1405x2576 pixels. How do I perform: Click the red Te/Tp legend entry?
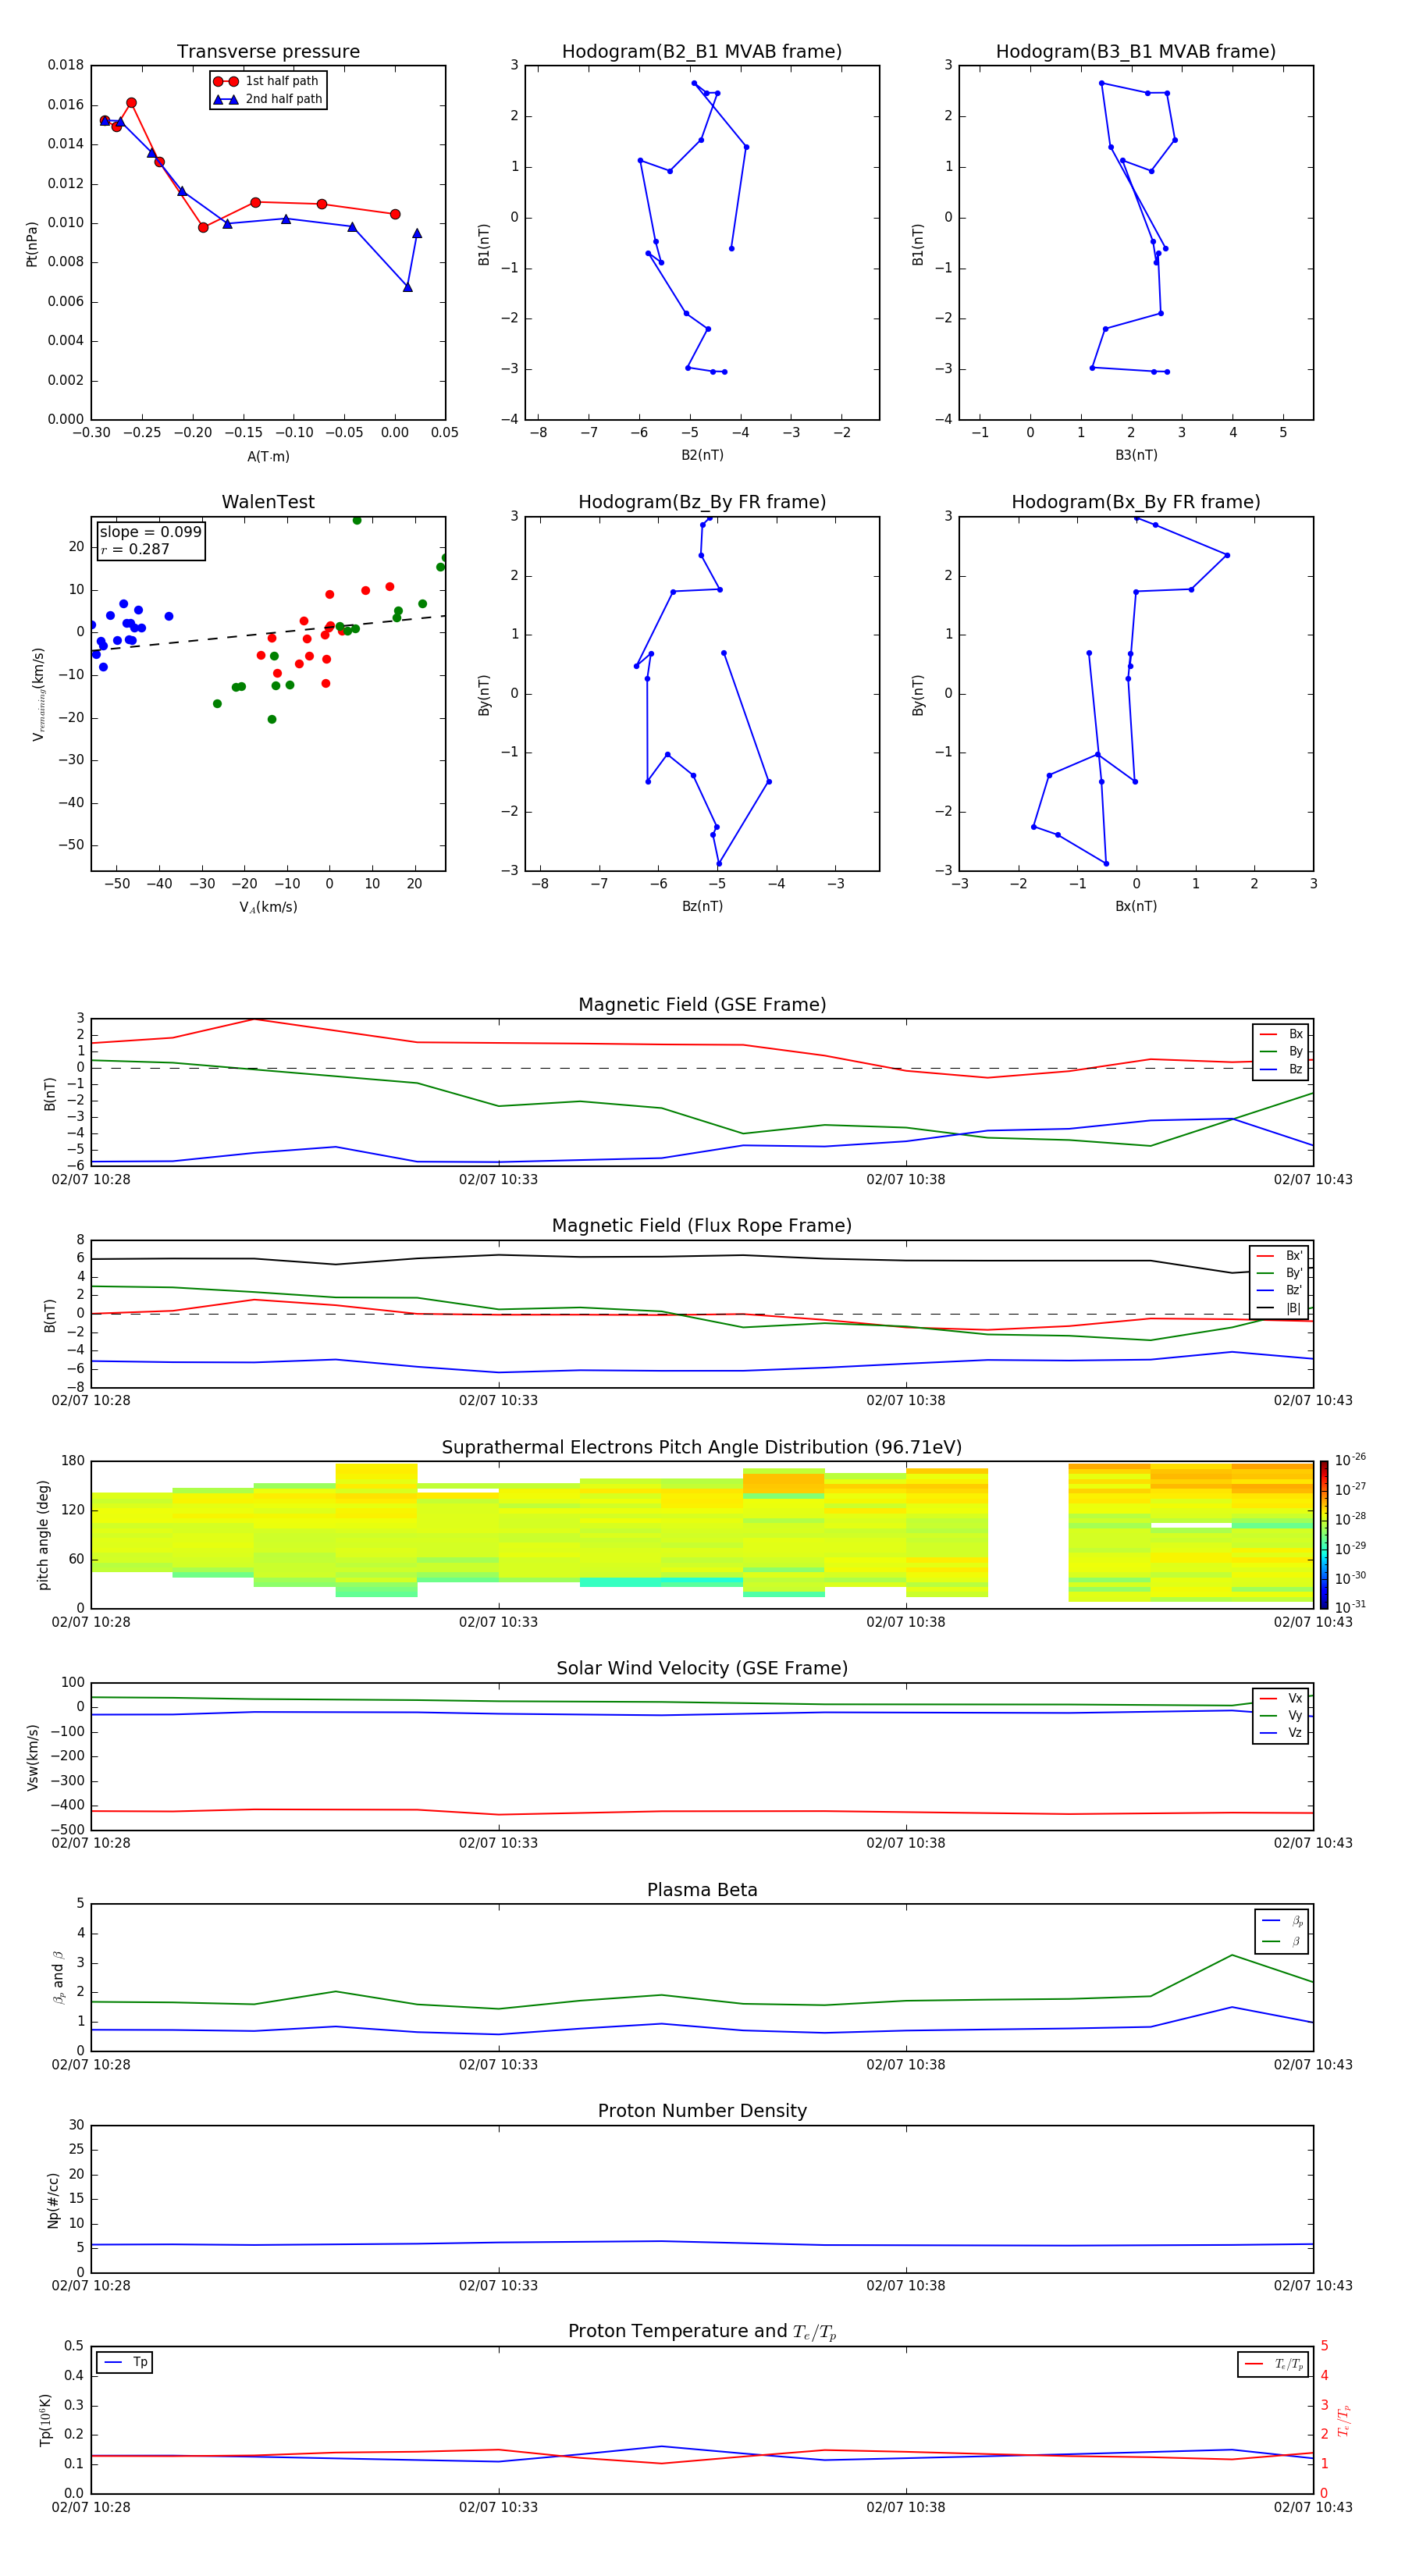(x=1273, y=2364)
